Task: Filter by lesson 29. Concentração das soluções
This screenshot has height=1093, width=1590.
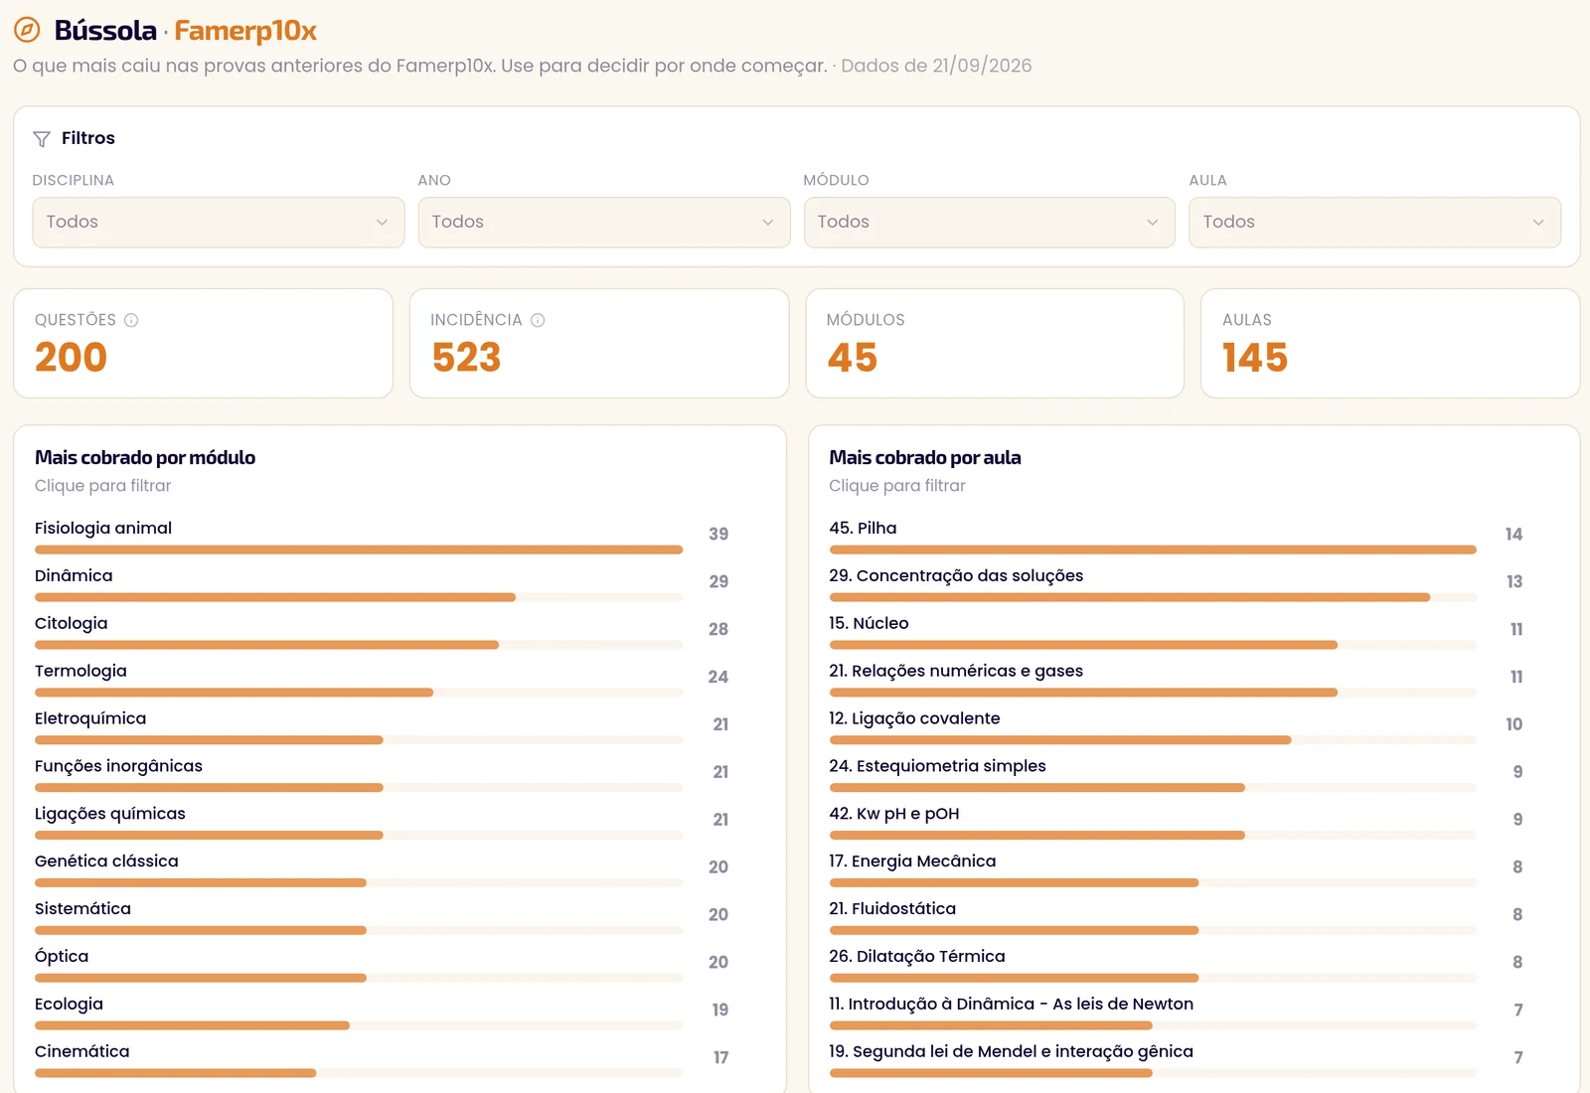Action: pyautogui.click(x=1176, y=583)
